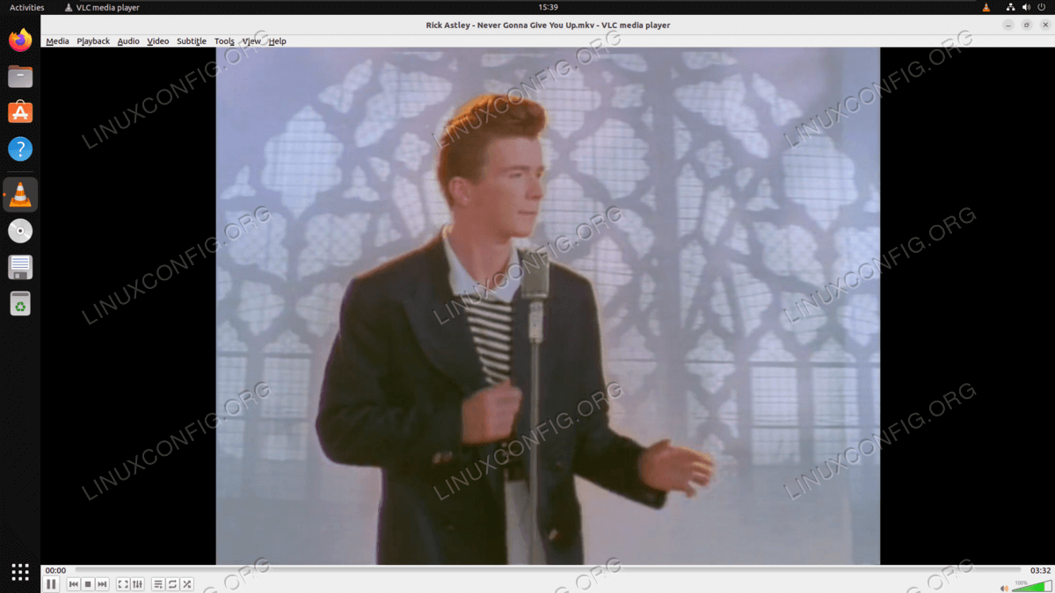Click the total duration 03:32 label

pos(1040,570)
